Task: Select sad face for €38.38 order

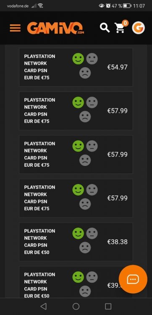Action: click(85, 247)
